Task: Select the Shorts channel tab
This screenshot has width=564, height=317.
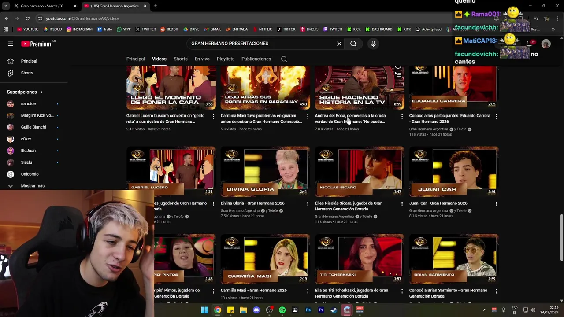Action: [180, 59]
